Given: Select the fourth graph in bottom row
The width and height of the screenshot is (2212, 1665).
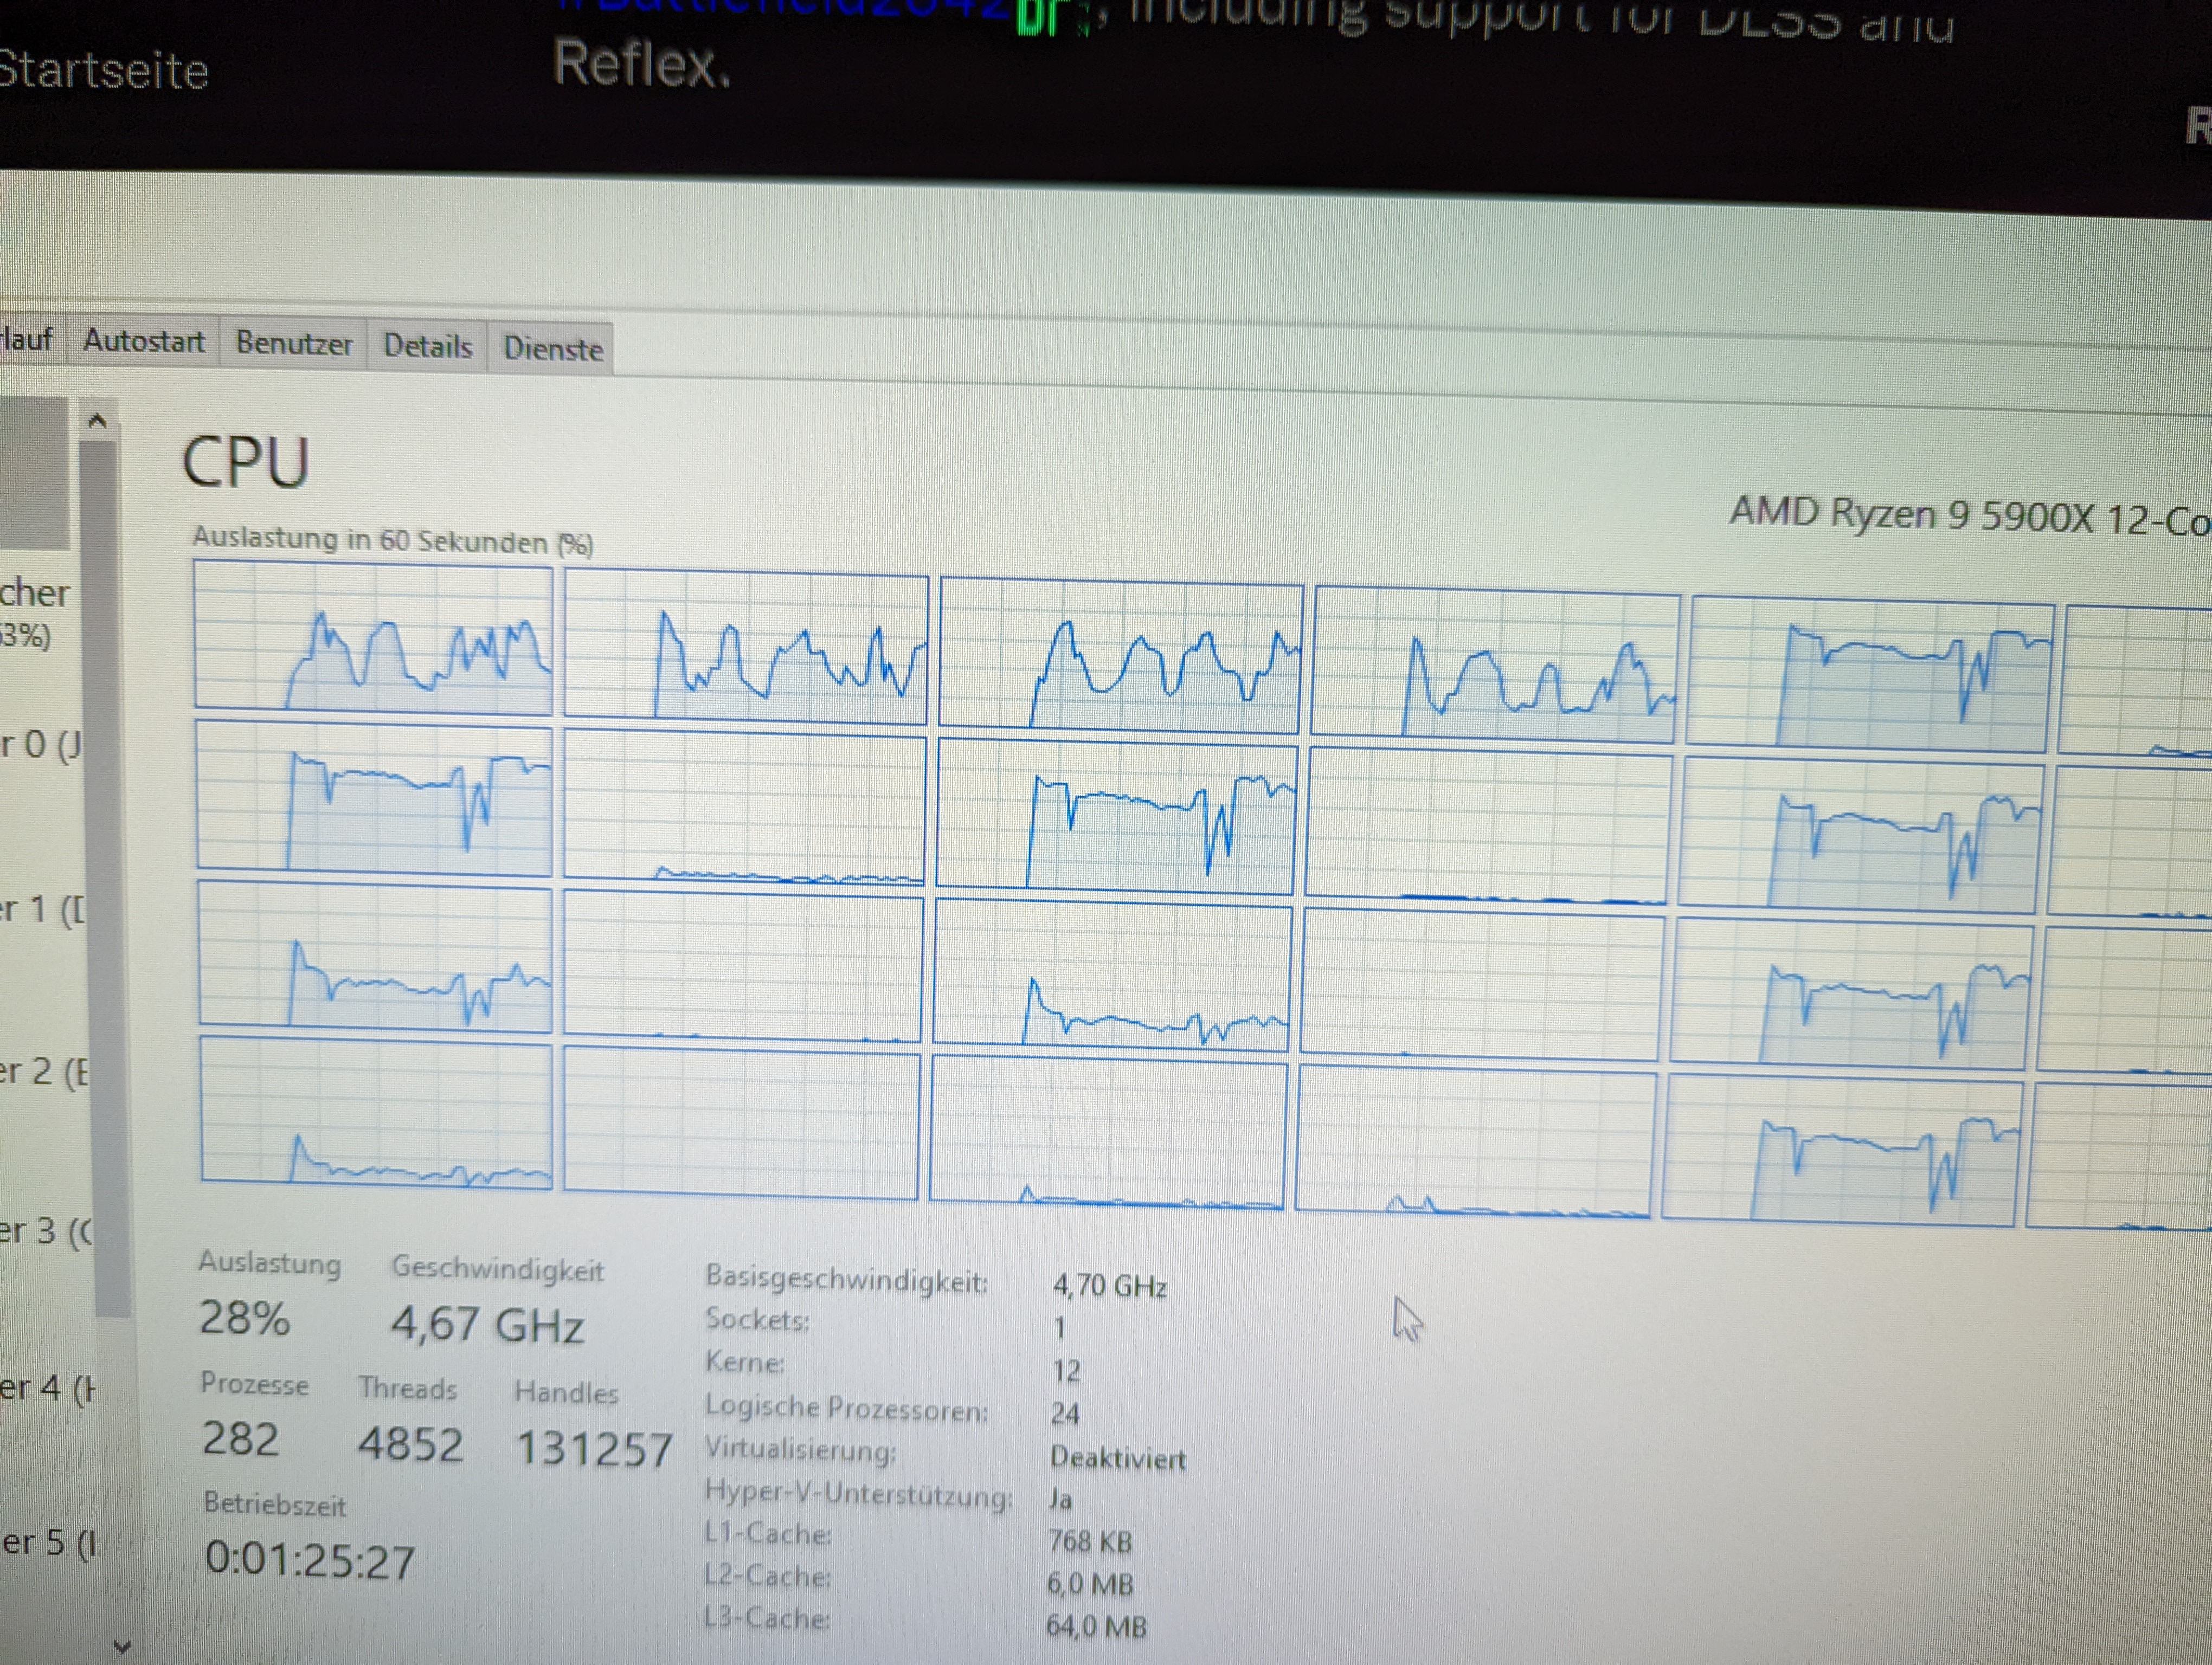Looking at the screenshot, I should [x=1476, y=1141].
